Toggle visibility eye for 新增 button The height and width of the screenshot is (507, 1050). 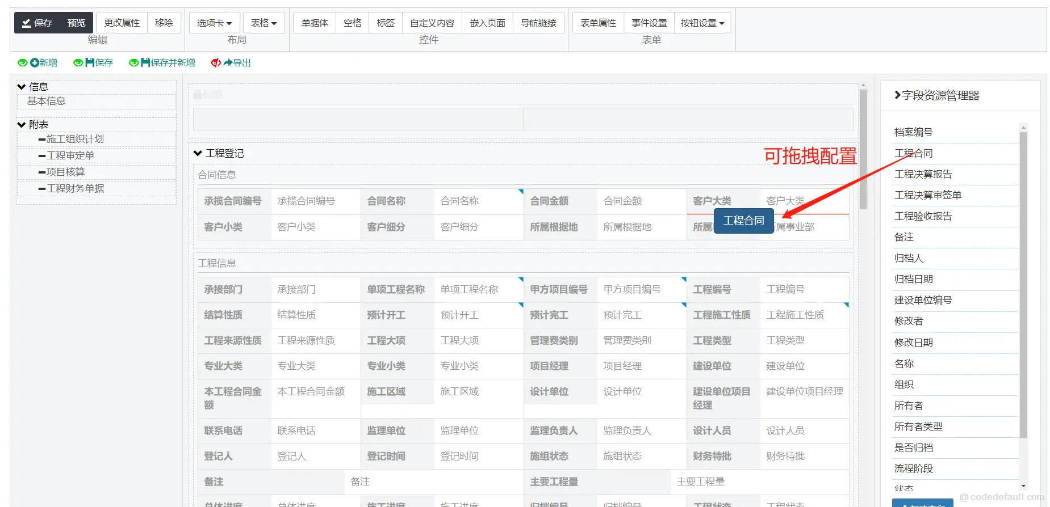tap(22, 63)
